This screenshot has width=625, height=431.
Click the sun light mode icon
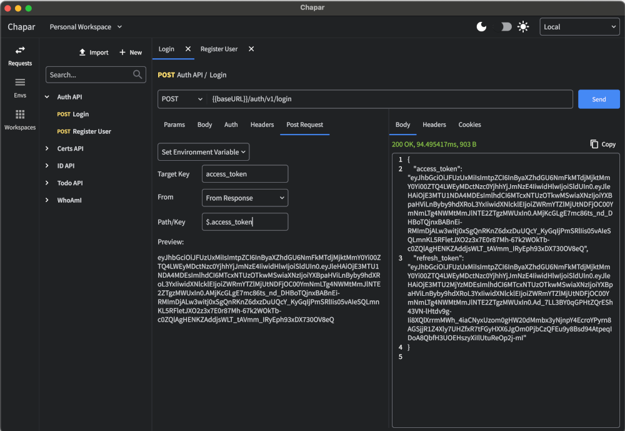[523, 27]
